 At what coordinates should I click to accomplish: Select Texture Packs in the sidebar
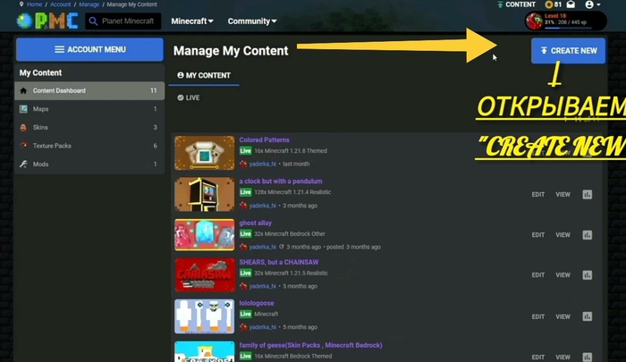tap(52, 146)
